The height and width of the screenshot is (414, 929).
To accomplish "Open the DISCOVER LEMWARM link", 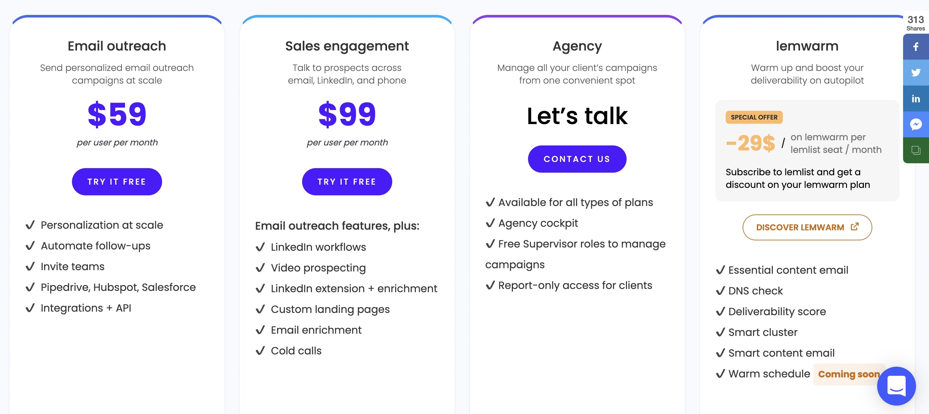I will pyautogui.click(x=807, y=227).
